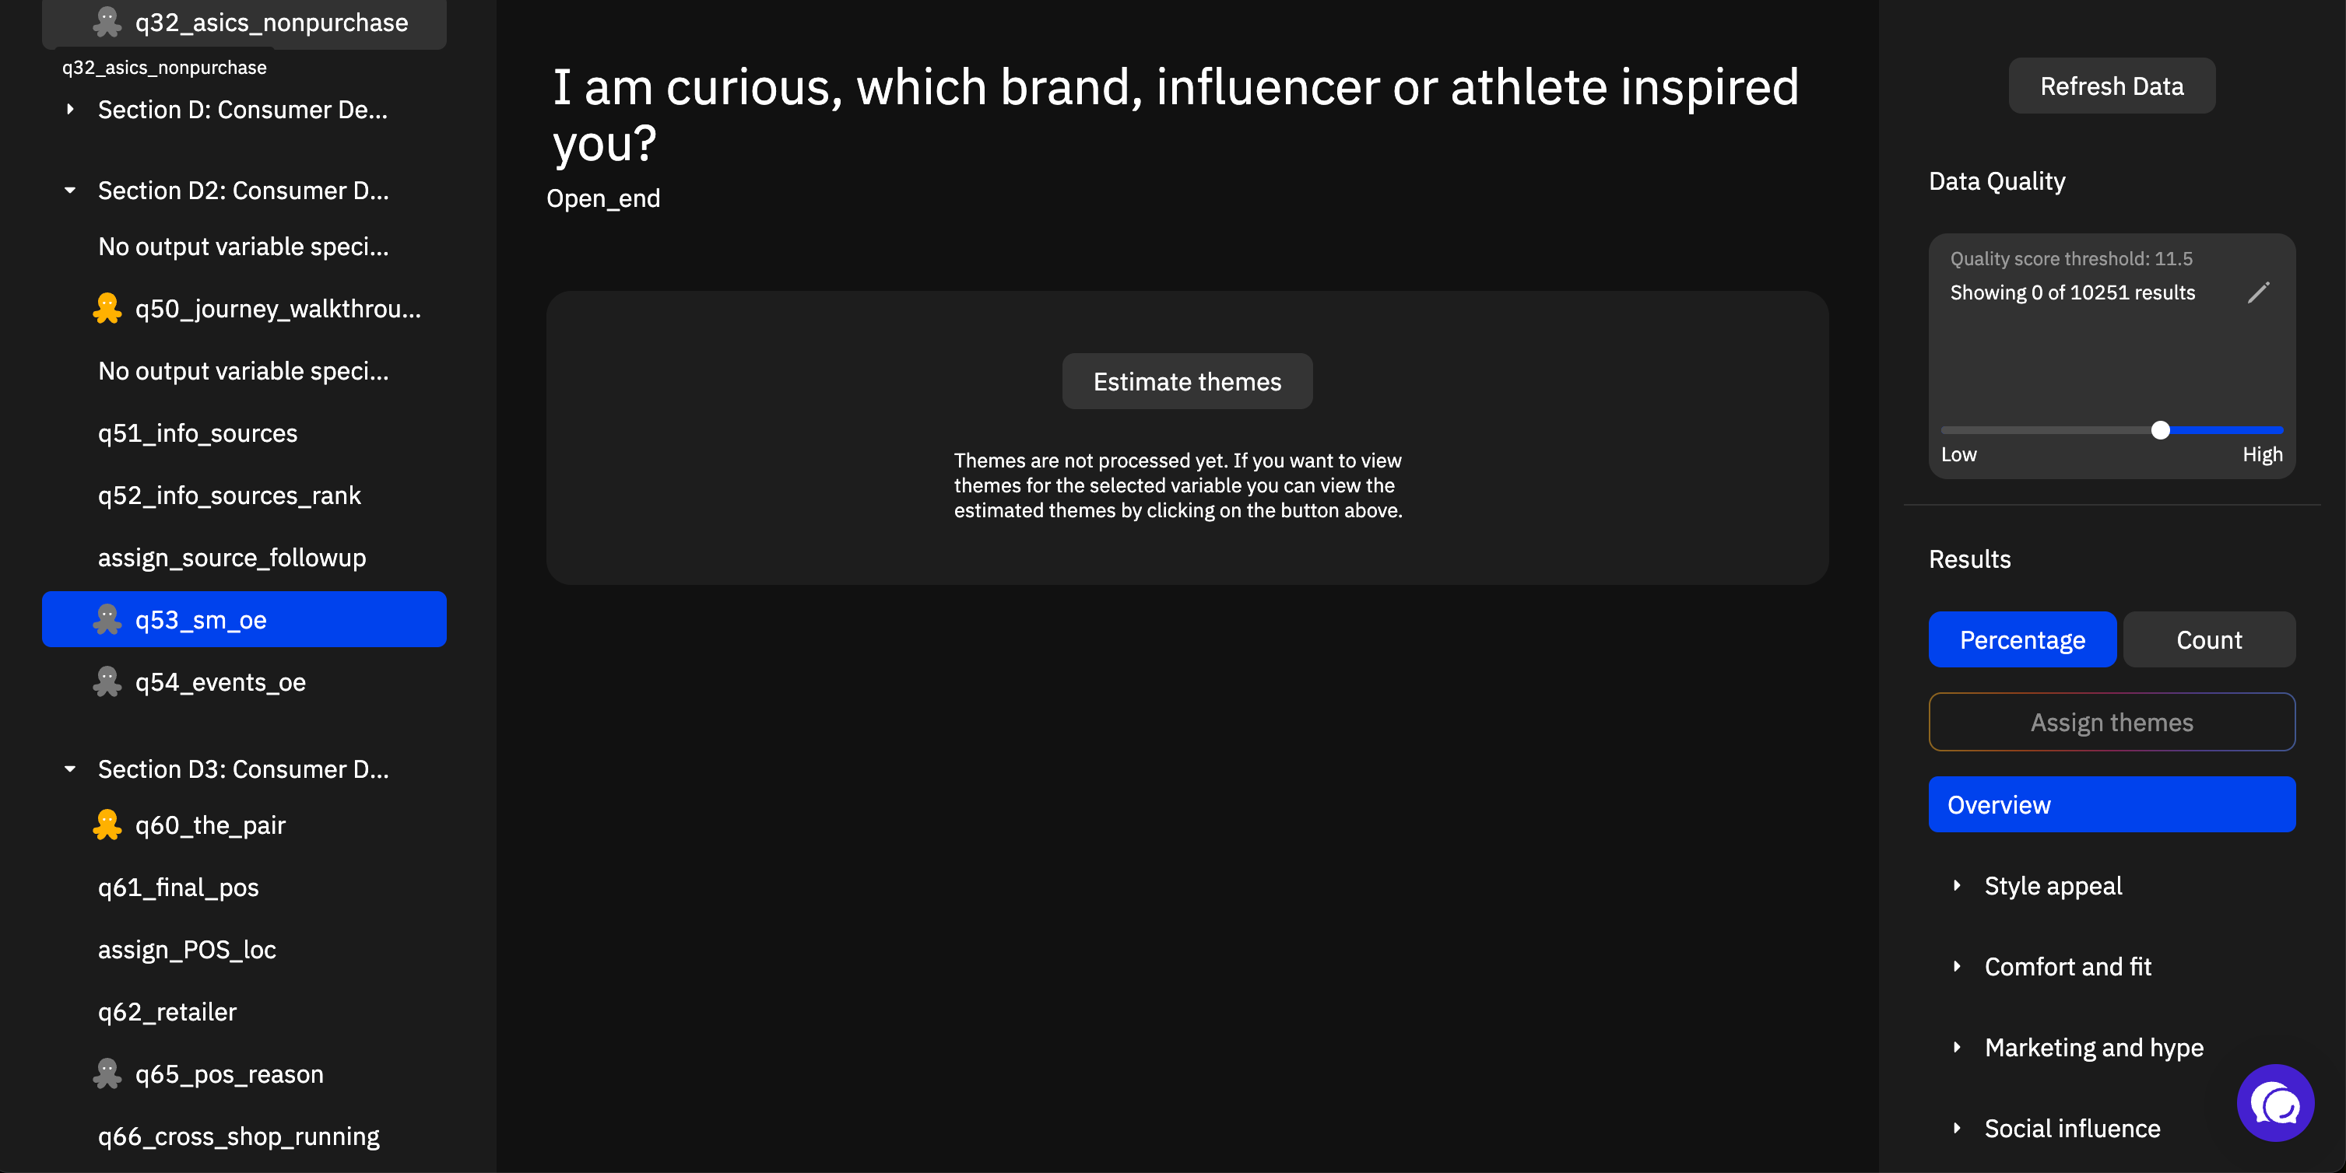Click the yellow octopus icon beside q50_journey_walkthrough
The width and height of the screenshot is (2346, 1173).
tap(107, 309)
